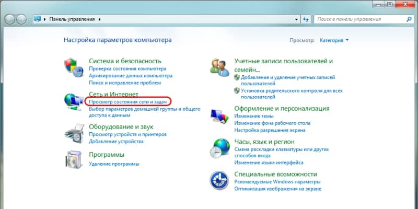
Task: Open Проверка состояния компьютера
Action: pos(127,69)
